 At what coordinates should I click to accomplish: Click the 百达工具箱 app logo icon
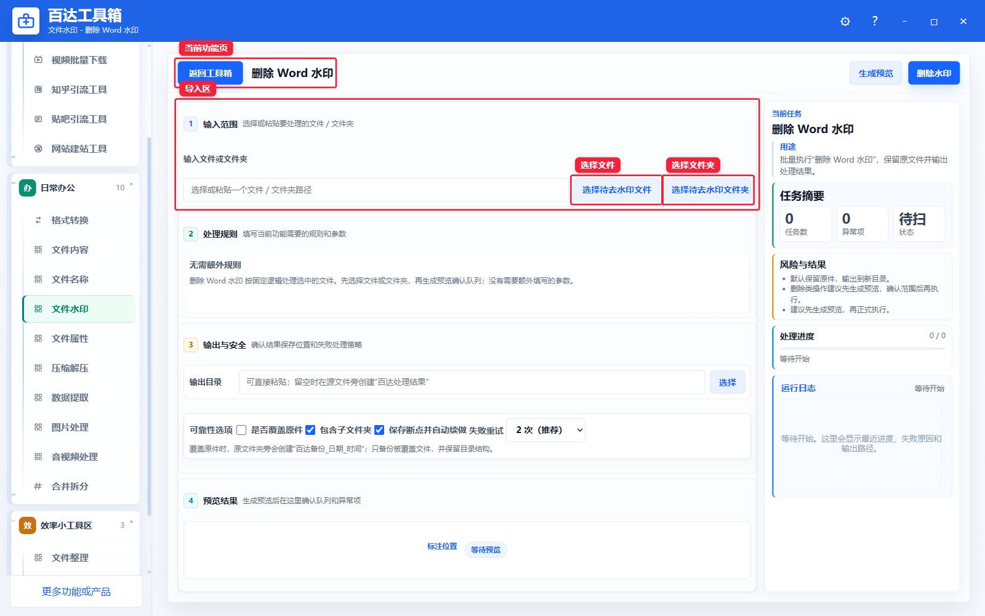click(x=26, y=21)
